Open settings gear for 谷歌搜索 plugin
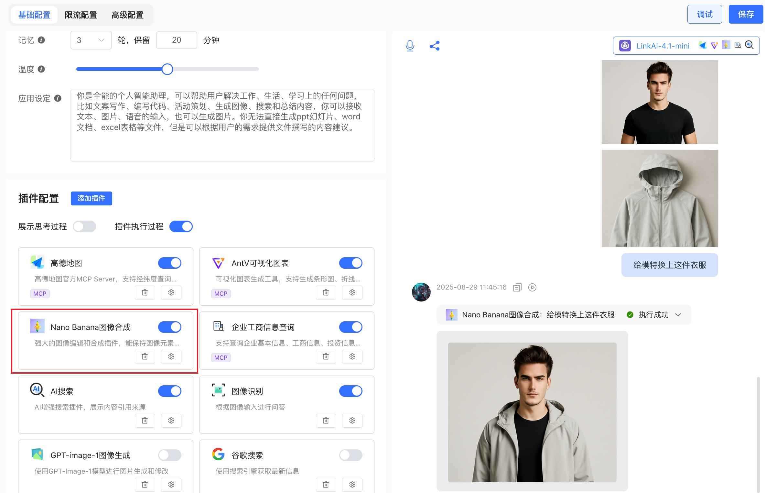765x493 pixels. (x=352, y=485)
